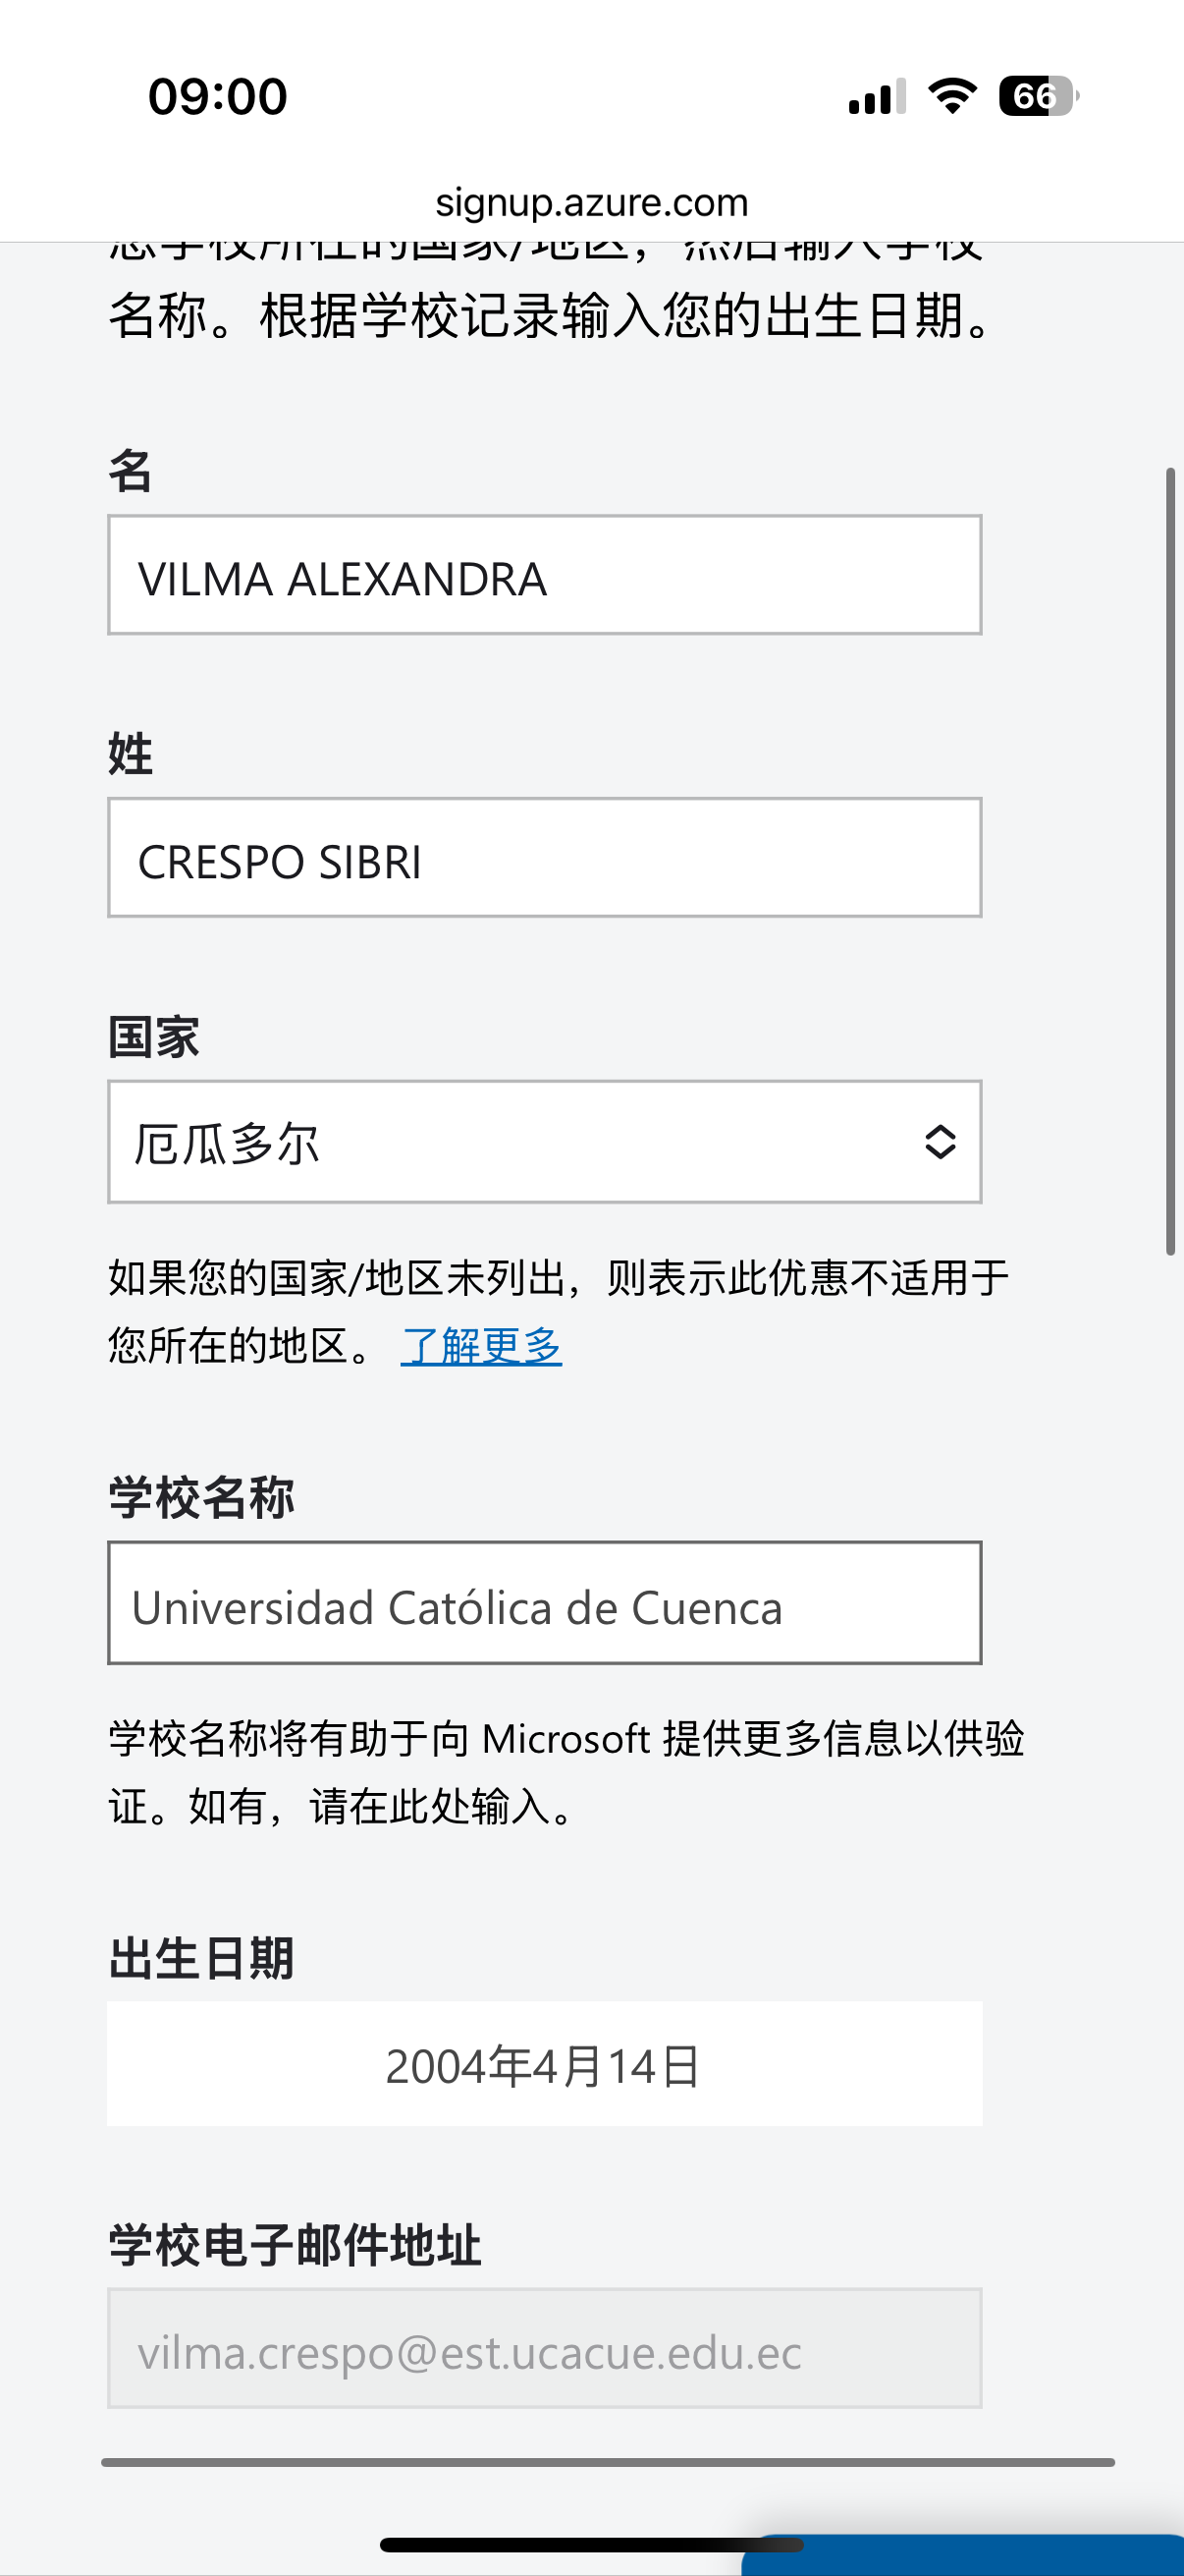Click the page vertical scrollbar thumb
The height and width of the screenshot is (2576, 1184).
tap(1171, 860)
